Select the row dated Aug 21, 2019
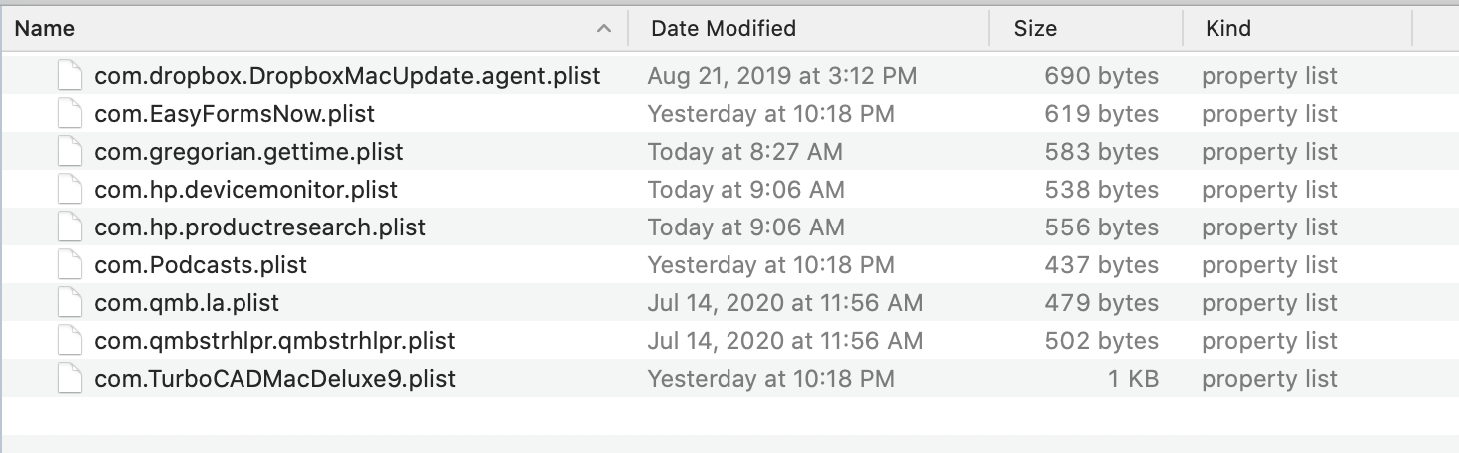 click(x=781, y=76)
